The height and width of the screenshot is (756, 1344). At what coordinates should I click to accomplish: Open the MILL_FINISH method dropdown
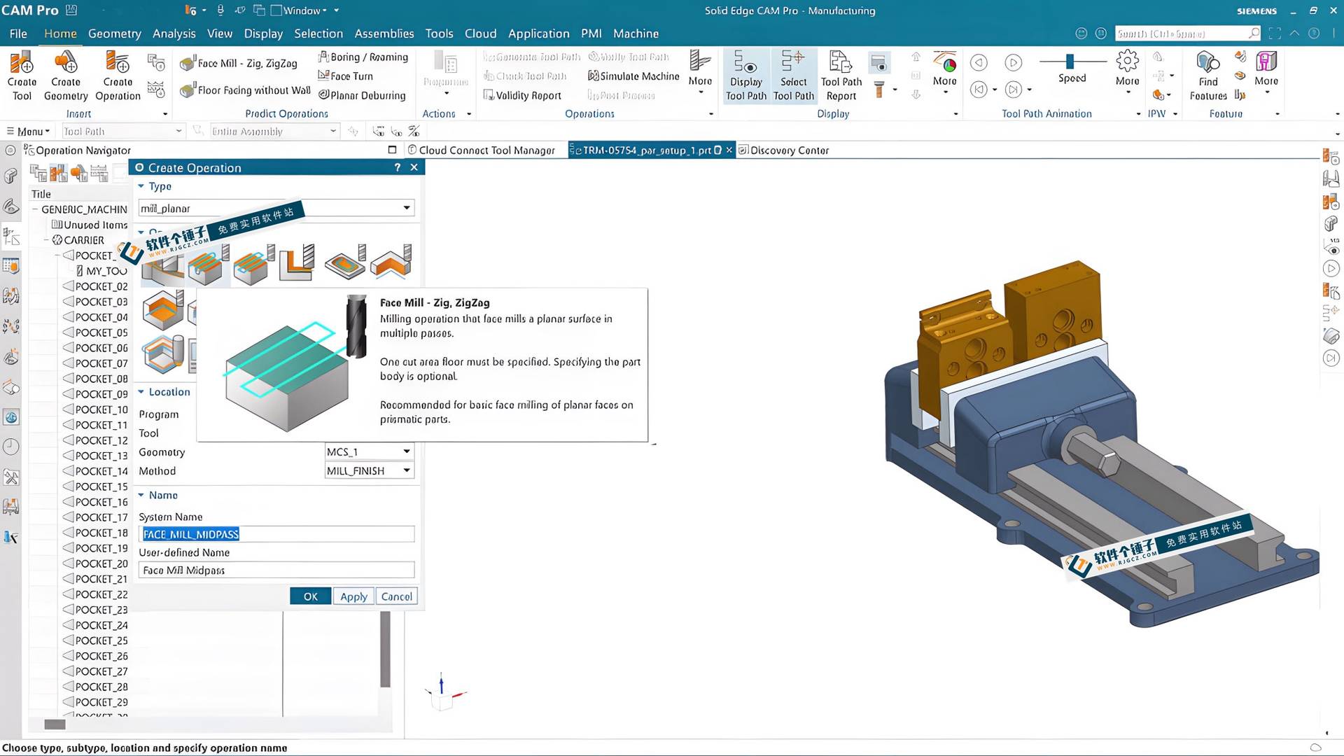coord(370,471)
